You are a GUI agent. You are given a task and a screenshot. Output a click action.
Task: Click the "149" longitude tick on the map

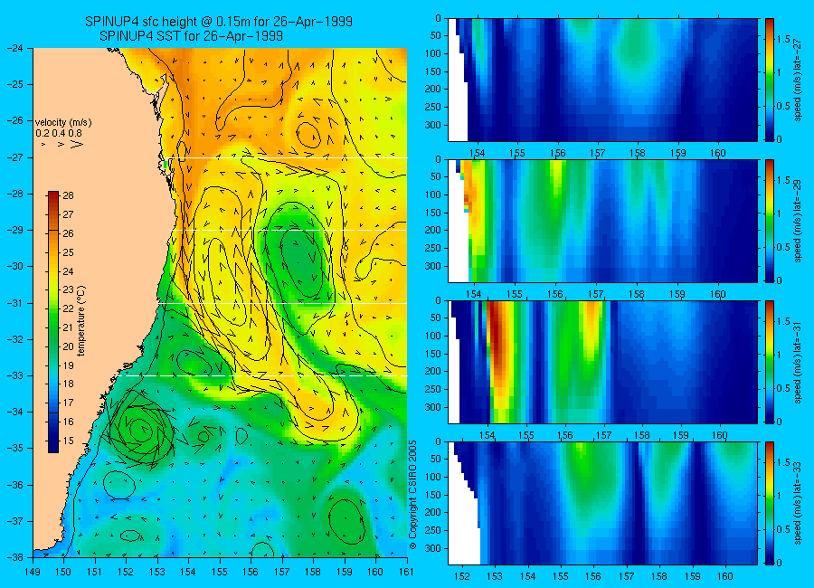(x=33, y=572)
